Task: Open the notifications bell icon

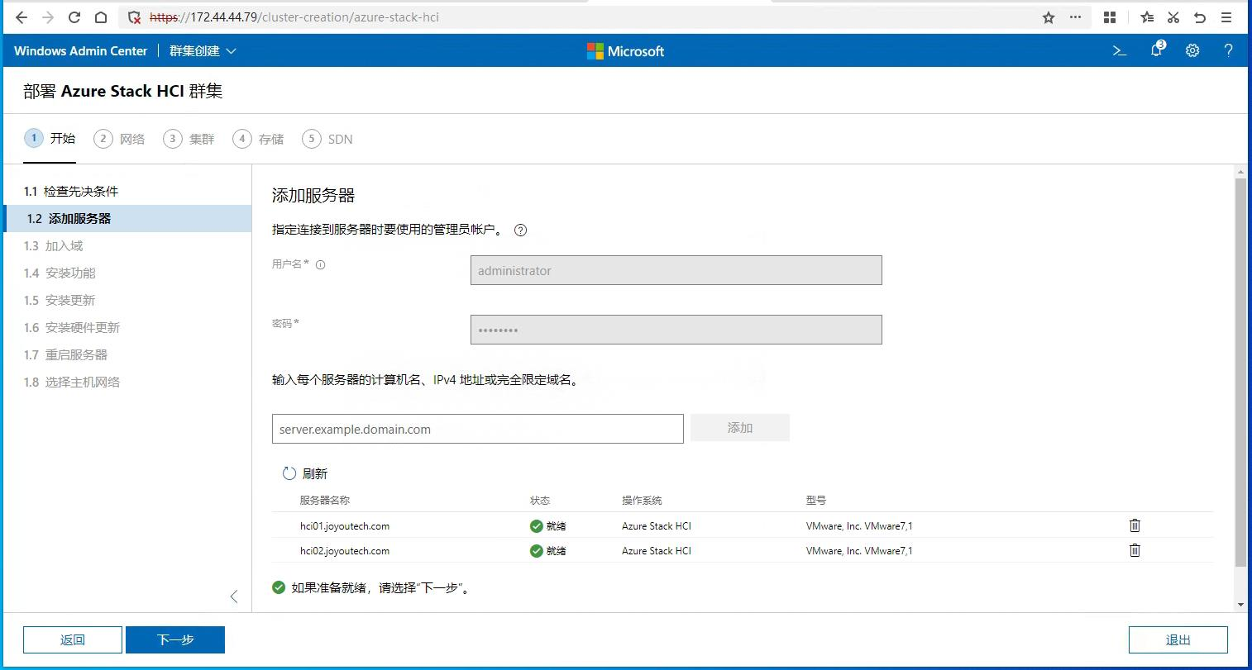Action: point(1157,50)
